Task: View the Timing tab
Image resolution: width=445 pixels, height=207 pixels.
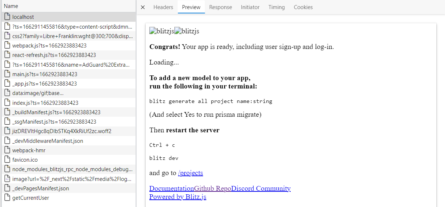Action: [276, 7]
